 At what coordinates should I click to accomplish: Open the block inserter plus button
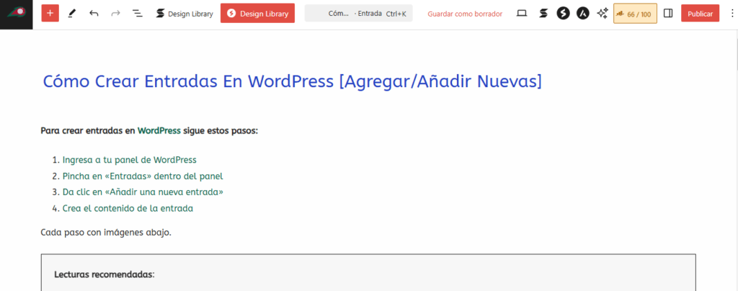pyautogui.click(x=50, y=14)
